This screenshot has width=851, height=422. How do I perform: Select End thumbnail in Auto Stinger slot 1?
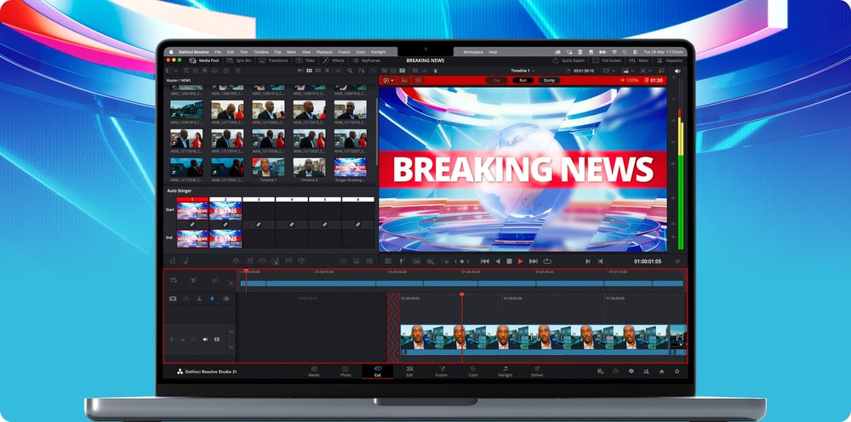click(192, 239)
